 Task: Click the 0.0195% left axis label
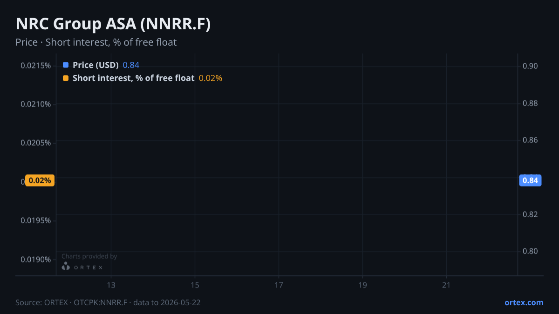pos(36,220)
